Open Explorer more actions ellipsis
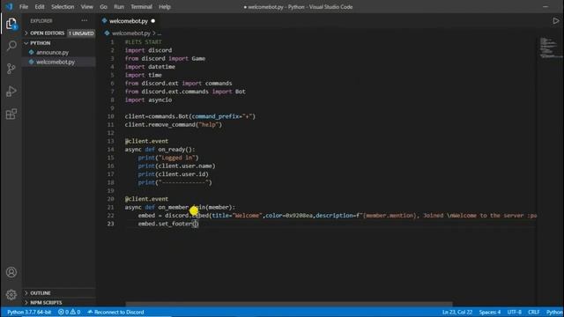The width and height of the screenshot is (564, 317). coord(85,21)
